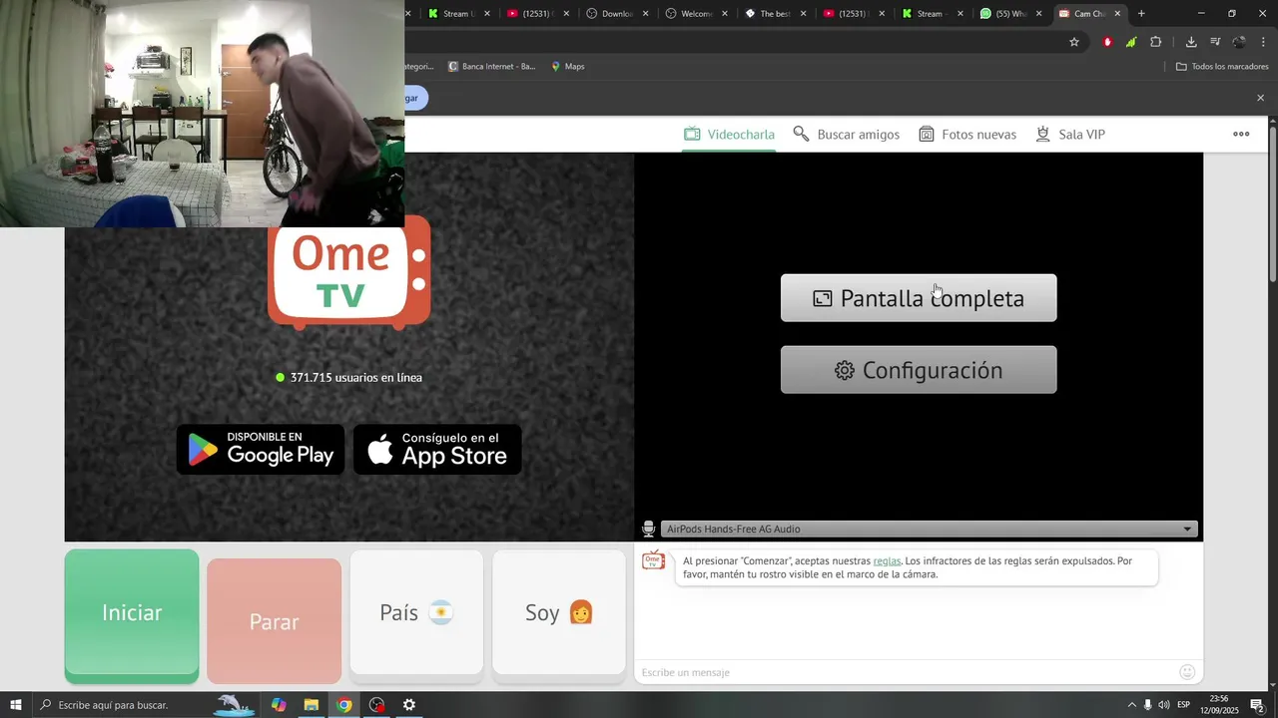Screen dimensions: 1278x718
Task: Click the Parar stop button
Action: click(x=274, y=621)
